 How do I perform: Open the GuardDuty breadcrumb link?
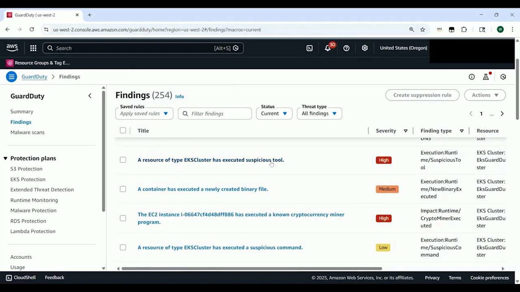coord(34,77)
